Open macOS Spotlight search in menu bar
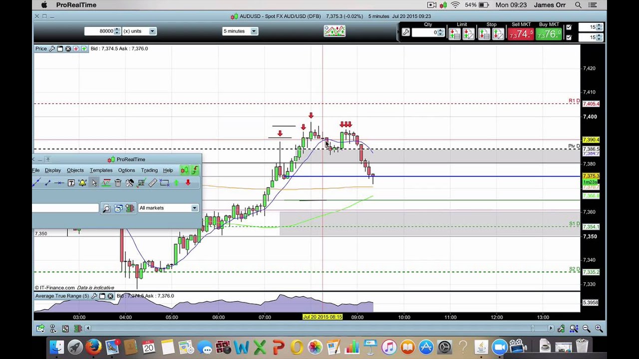The width and height of the screenshot is (639, 359). [x=578, y=5]
